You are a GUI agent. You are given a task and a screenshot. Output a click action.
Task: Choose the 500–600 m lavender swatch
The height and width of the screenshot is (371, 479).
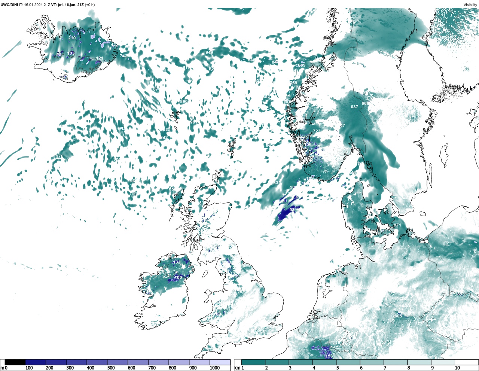[118, 362]
